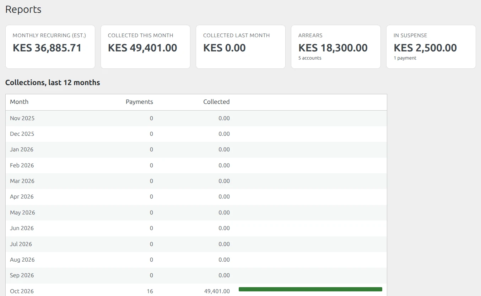
Task: Select the Dec 2025 row label
Action: pyautogui.click(x=22, y=134)
